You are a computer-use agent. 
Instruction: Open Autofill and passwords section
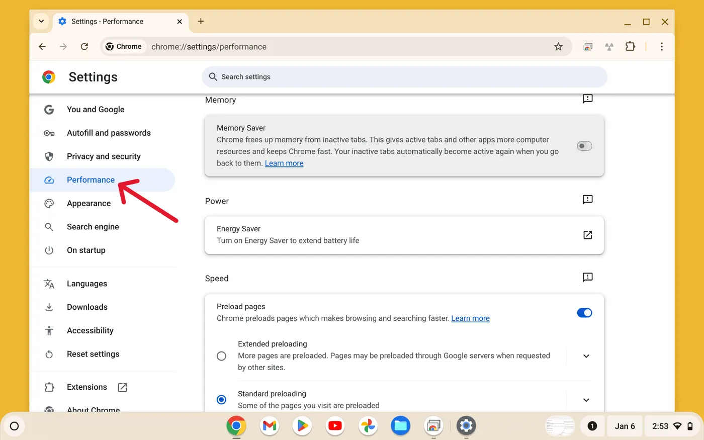tap(103, 133)
